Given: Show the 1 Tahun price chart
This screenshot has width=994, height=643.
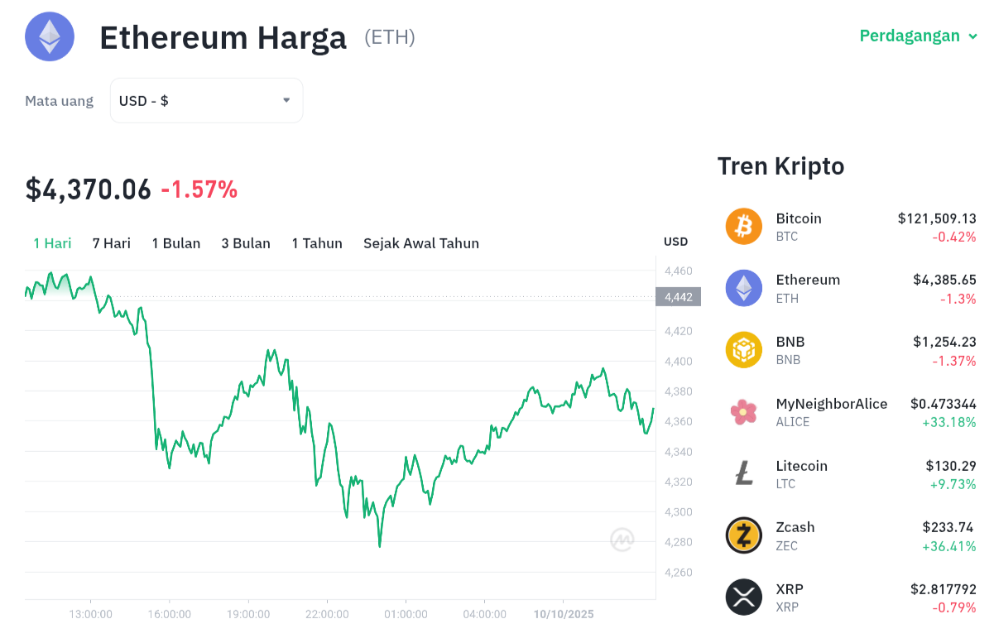Looking at the screenshot, I should click(317, 243).
